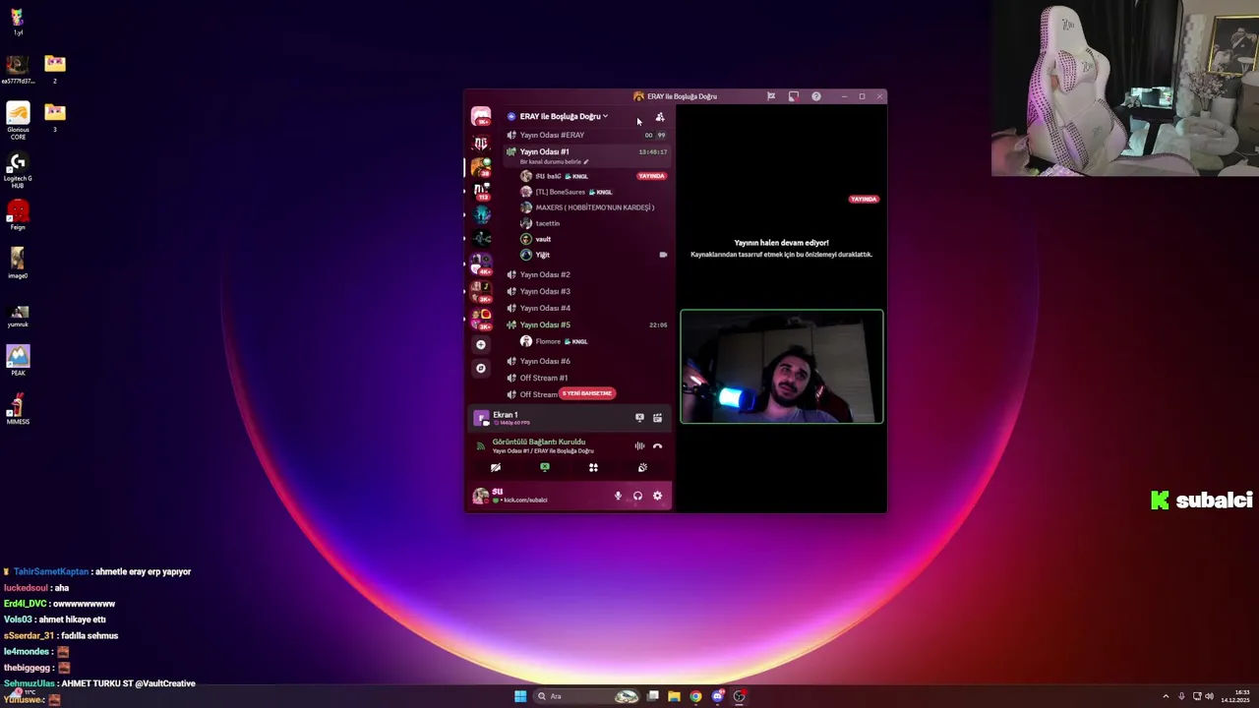
Task: Join voice channel Yayın Odası #3
Action: [x=587, y=291]
